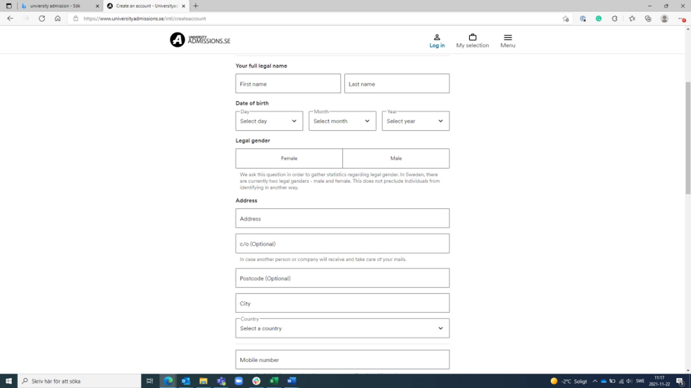This screenshot has height=388, width=691.
Task: Click the Mobile number input field
Action: pyautogui.click(x=342, y=360)
